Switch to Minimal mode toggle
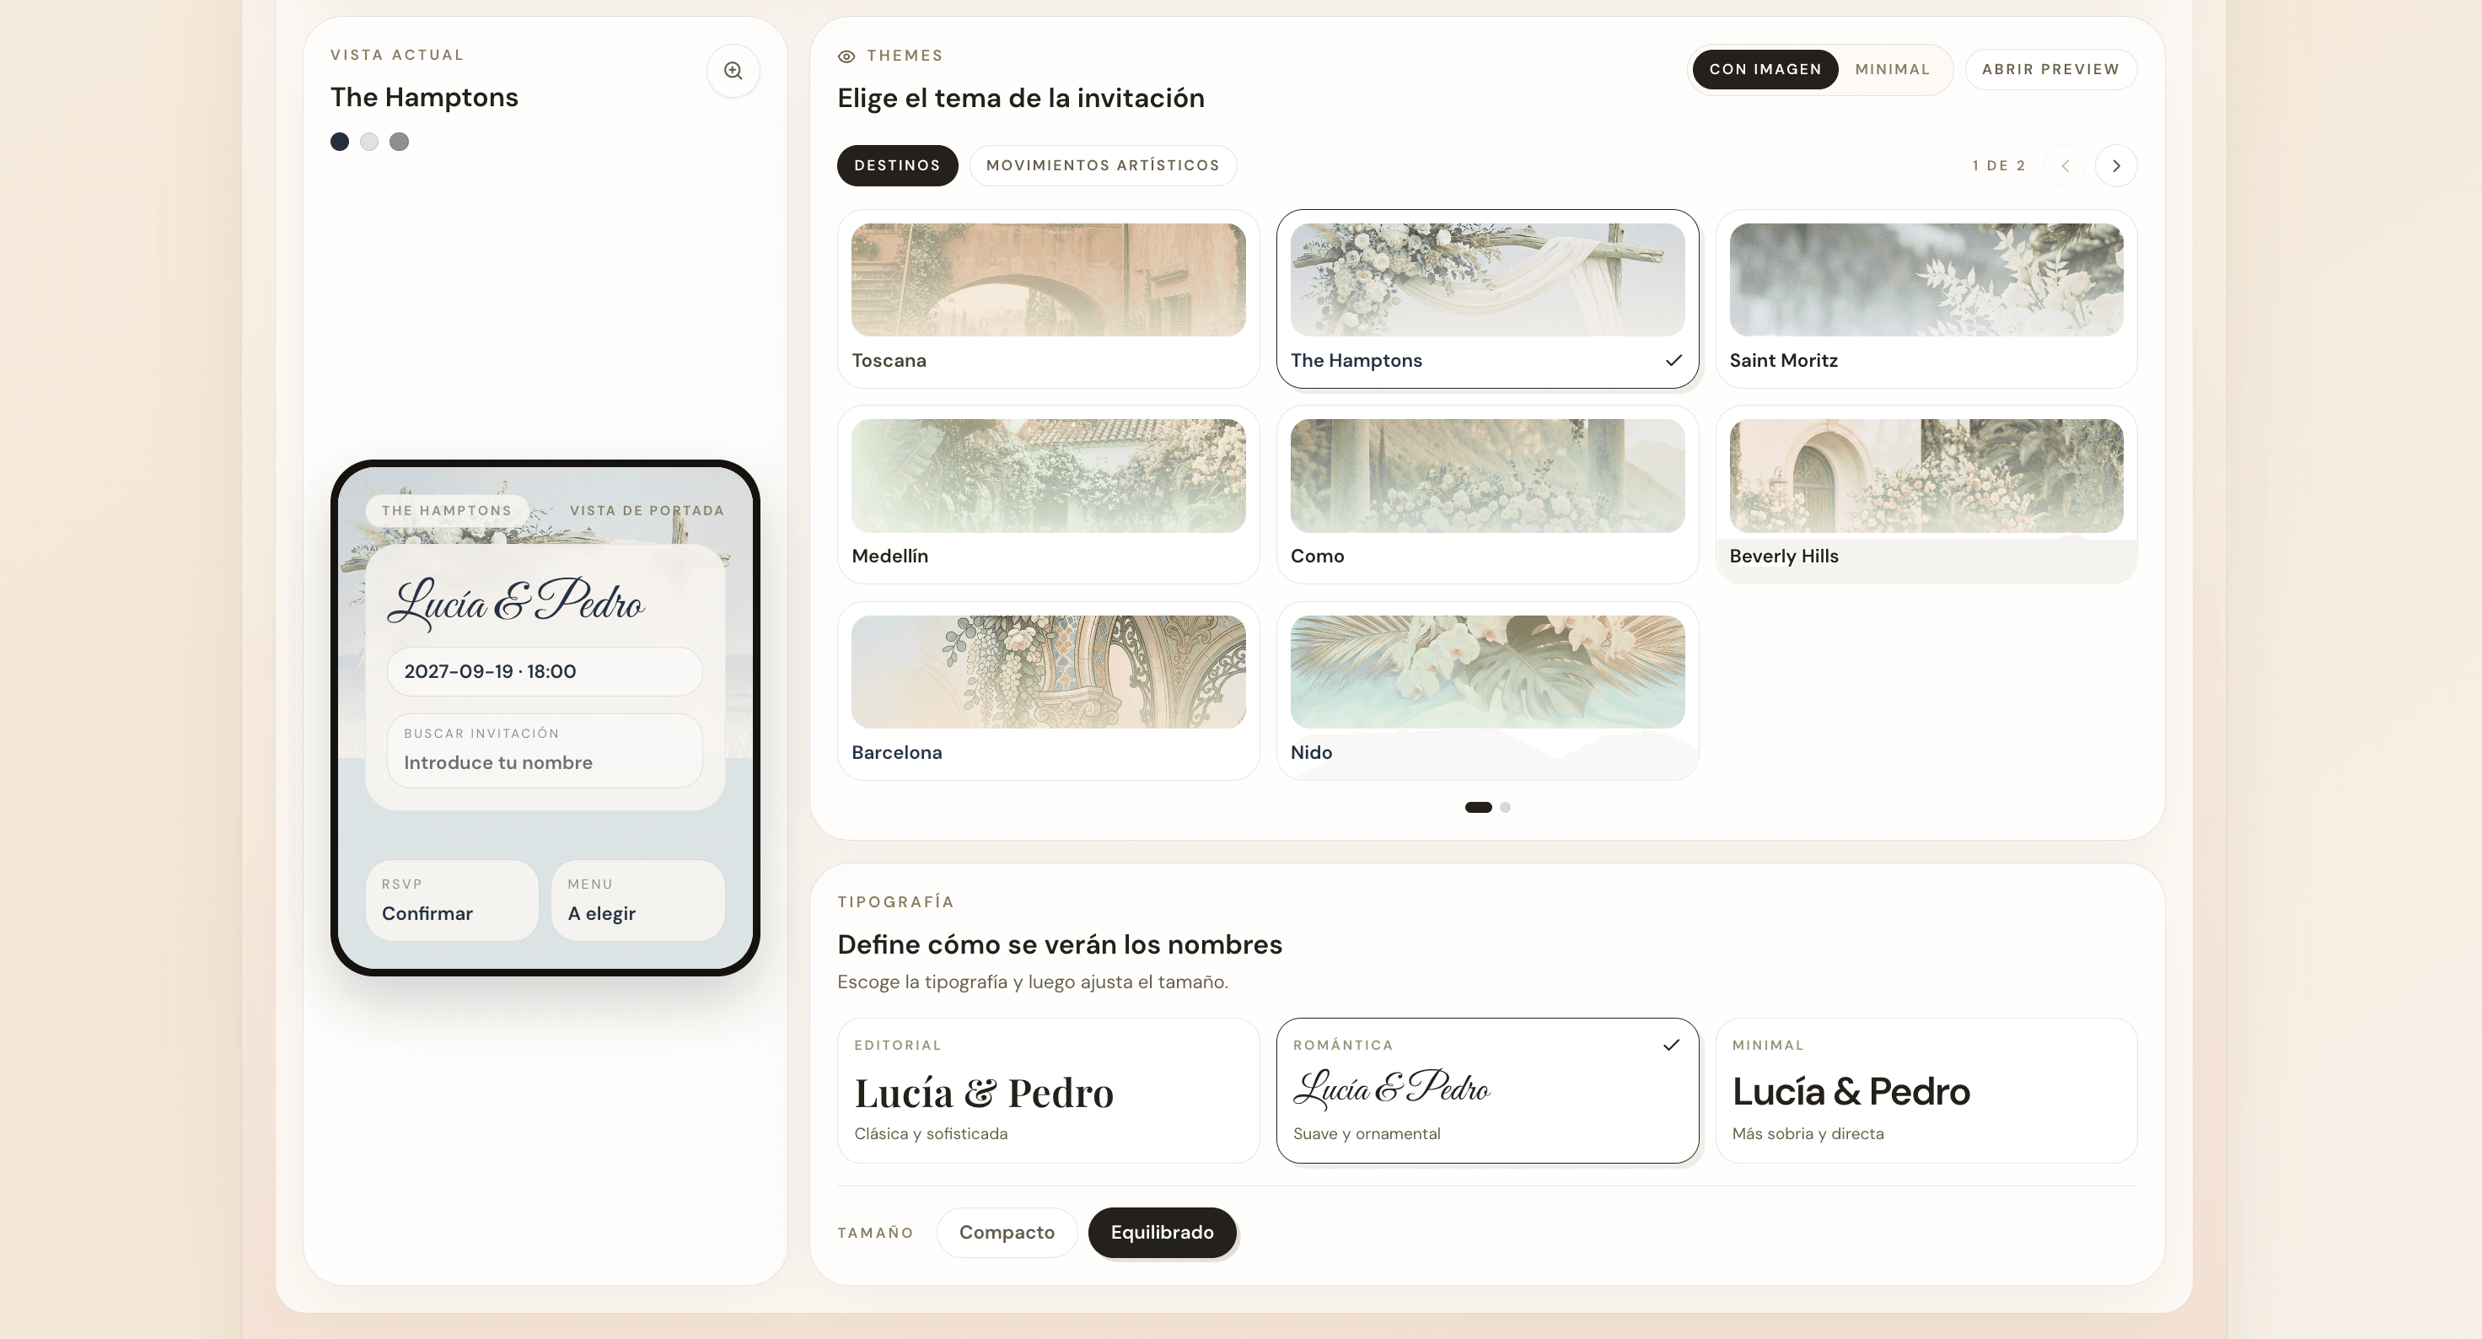This screenshot has width=2482, height=1339. (x=1893, y=69)
